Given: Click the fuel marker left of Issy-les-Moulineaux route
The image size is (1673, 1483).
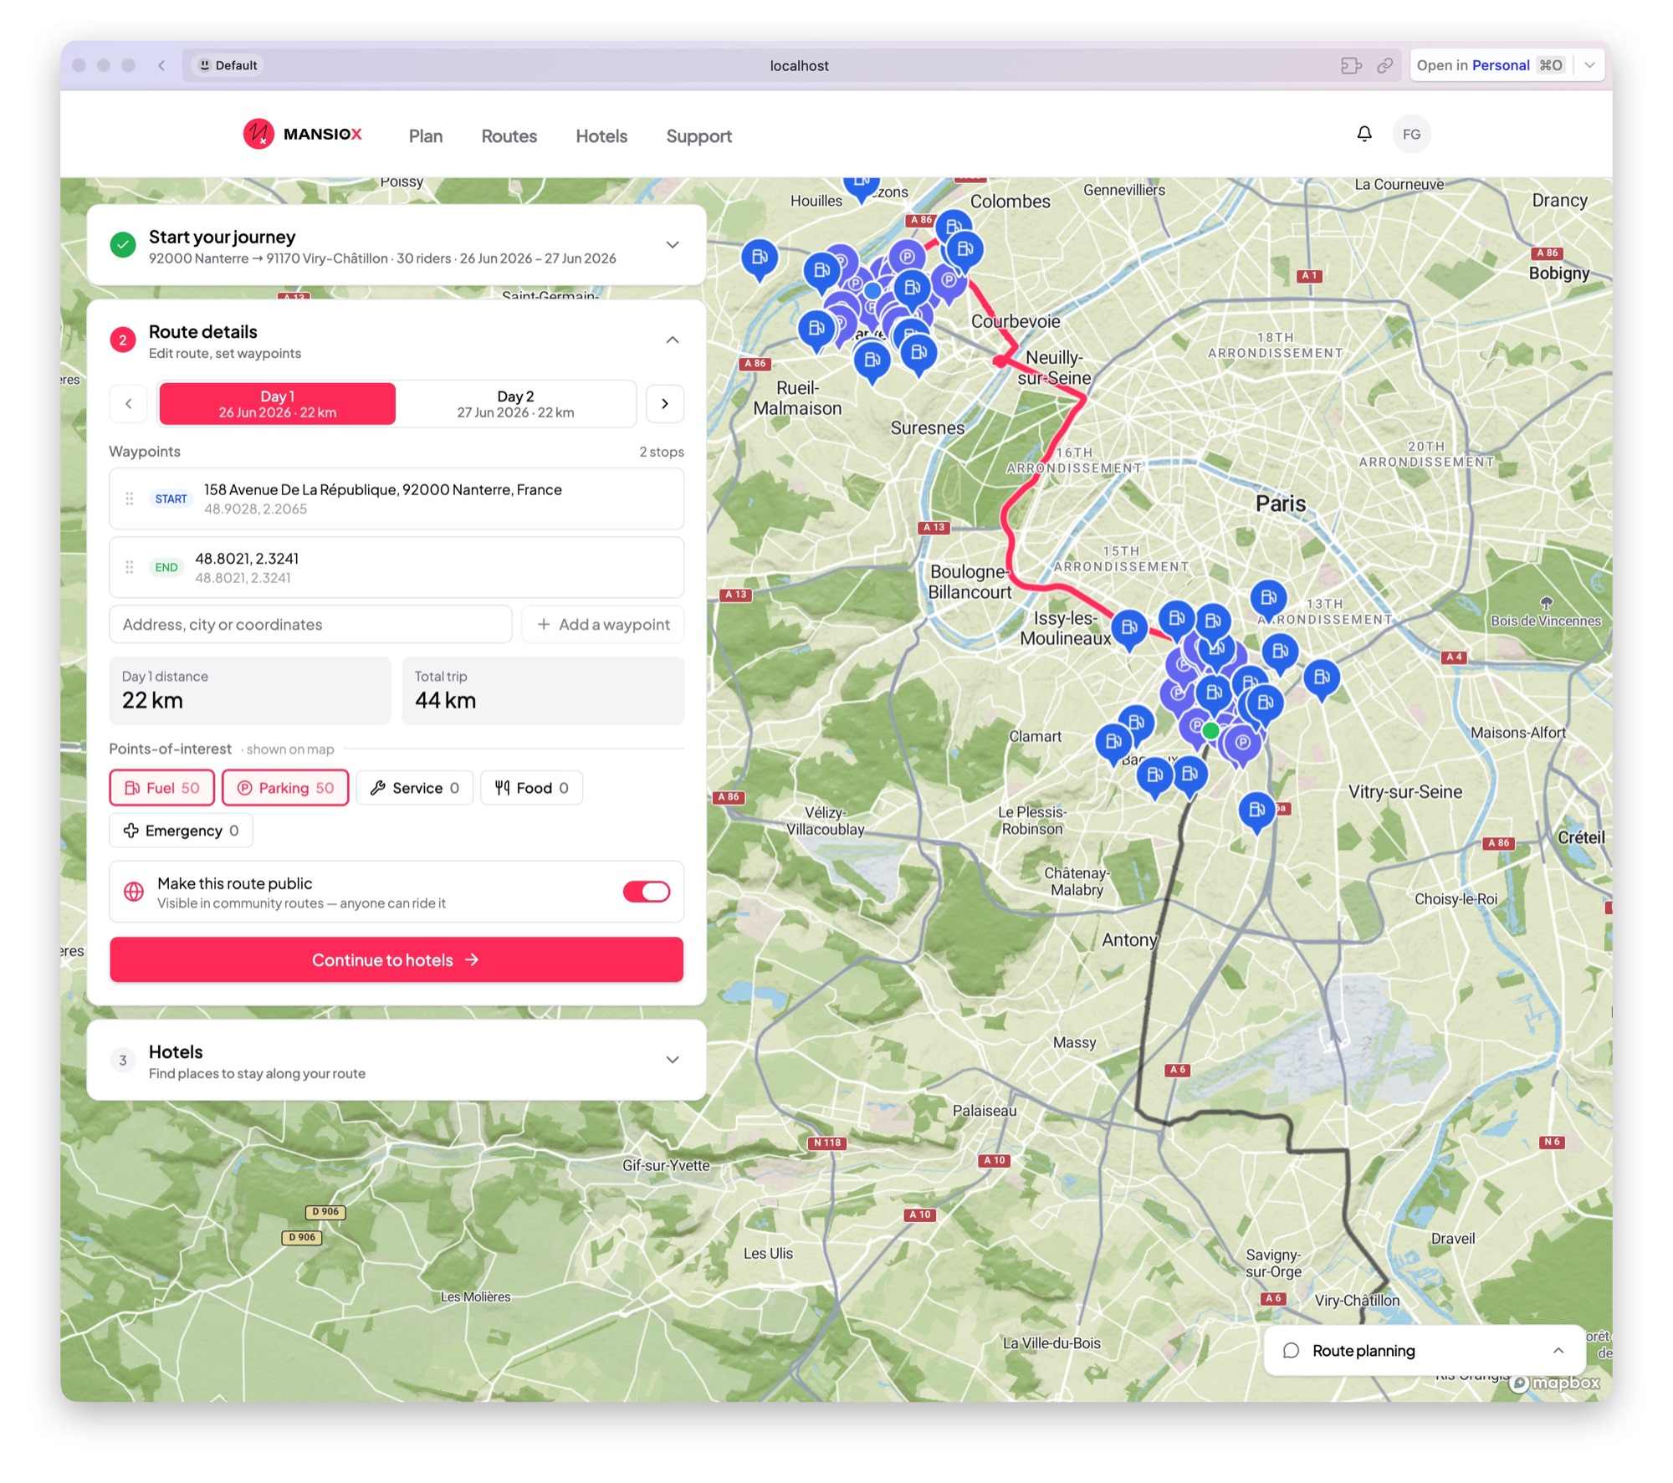Looking at the screenshot, I should (x=1129, y=629).
